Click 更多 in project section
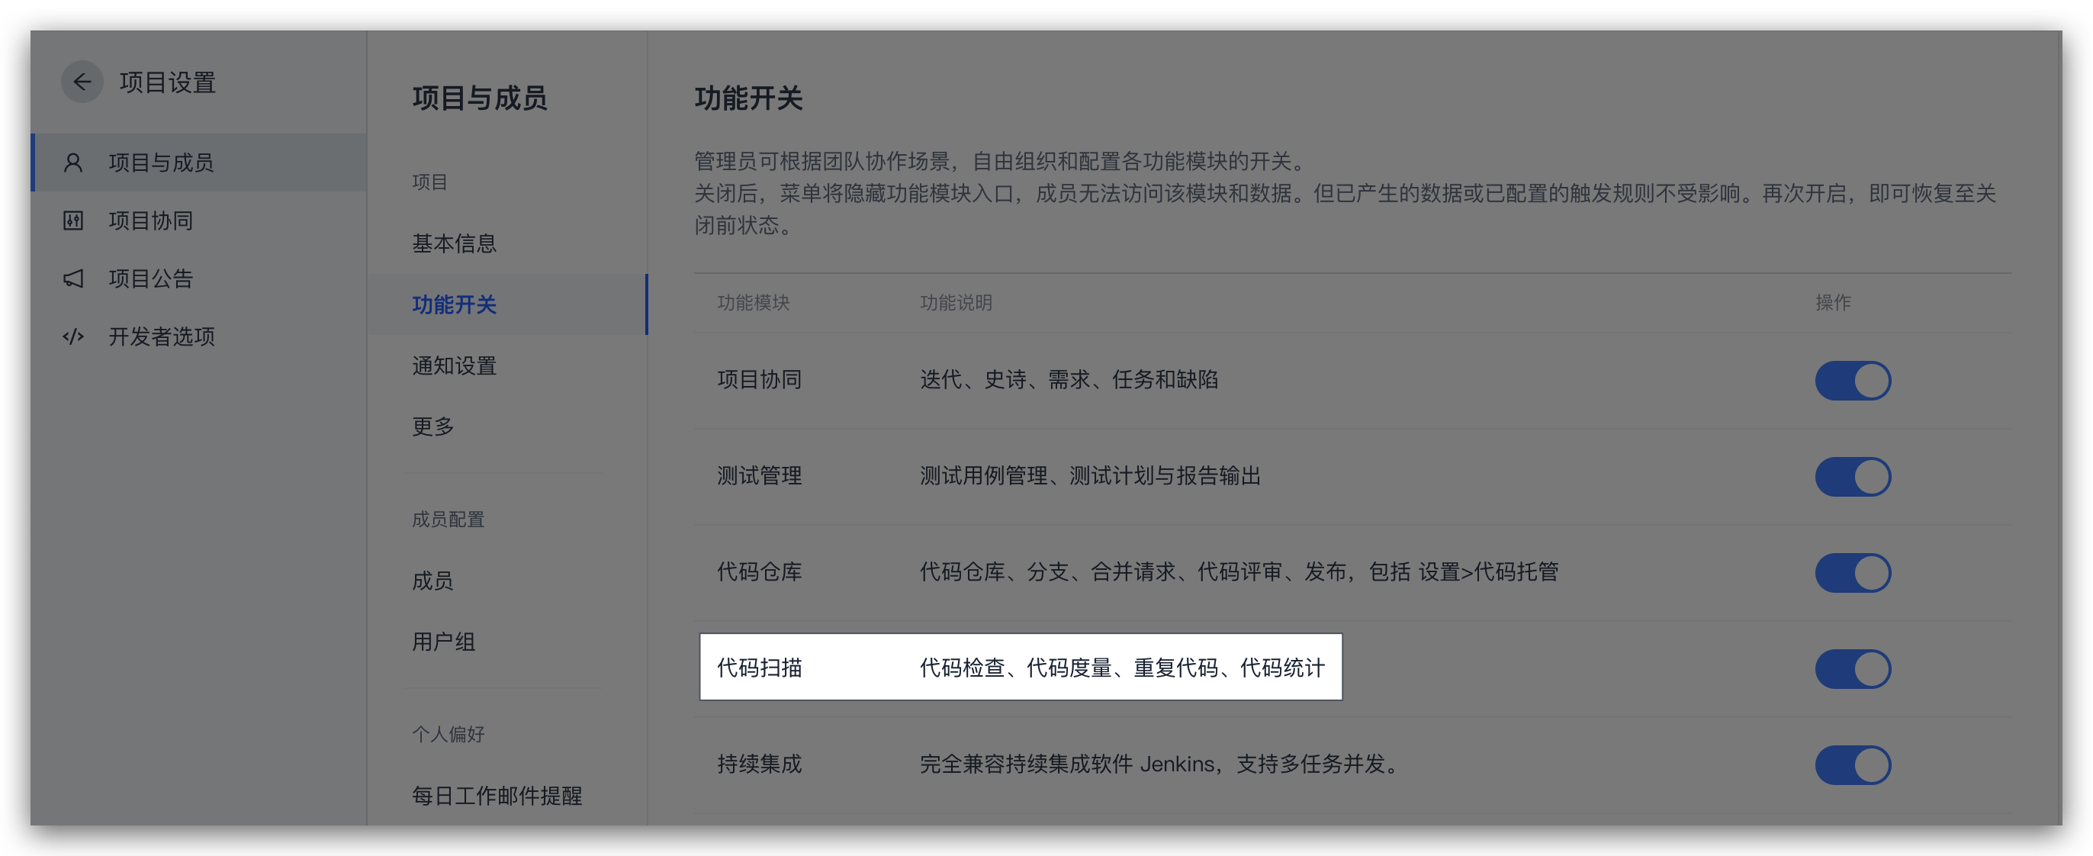Image resolution: width=2093 pixels, height=856 pixels. [432, 426]
